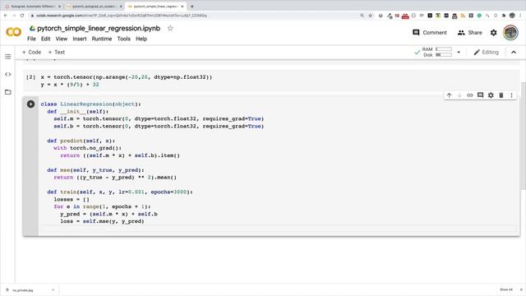Click the vertical page scrollbar
Viewport: 526px width, 296px height.
point(523,136)
